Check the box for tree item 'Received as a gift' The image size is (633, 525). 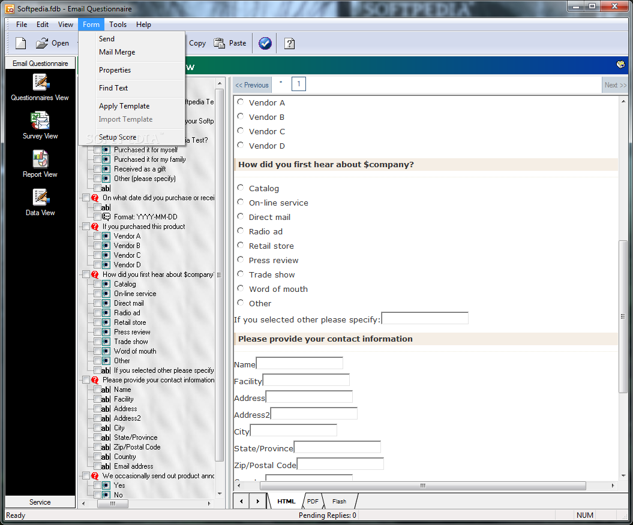pyautogui.click(x=98, y=169)
